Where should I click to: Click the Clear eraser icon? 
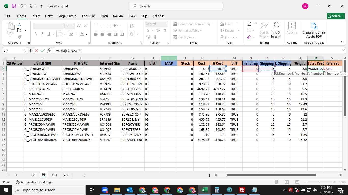(249, 37)
